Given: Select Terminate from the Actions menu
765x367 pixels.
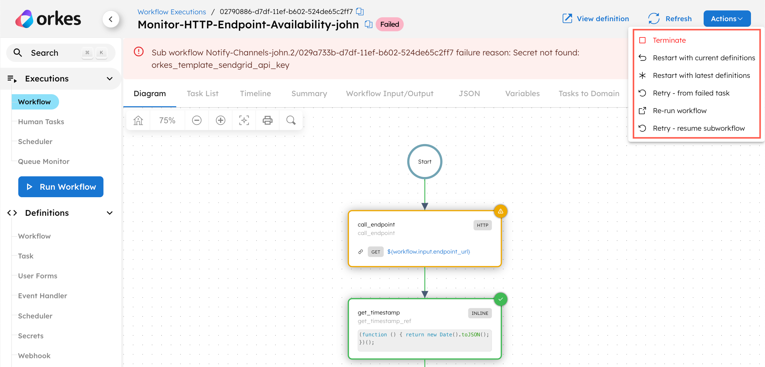Looking at the screenshot, I should [697, 40].
